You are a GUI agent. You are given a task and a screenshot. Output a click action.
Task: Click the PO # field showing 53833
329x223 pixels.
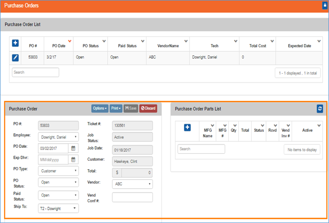(58, 125)
